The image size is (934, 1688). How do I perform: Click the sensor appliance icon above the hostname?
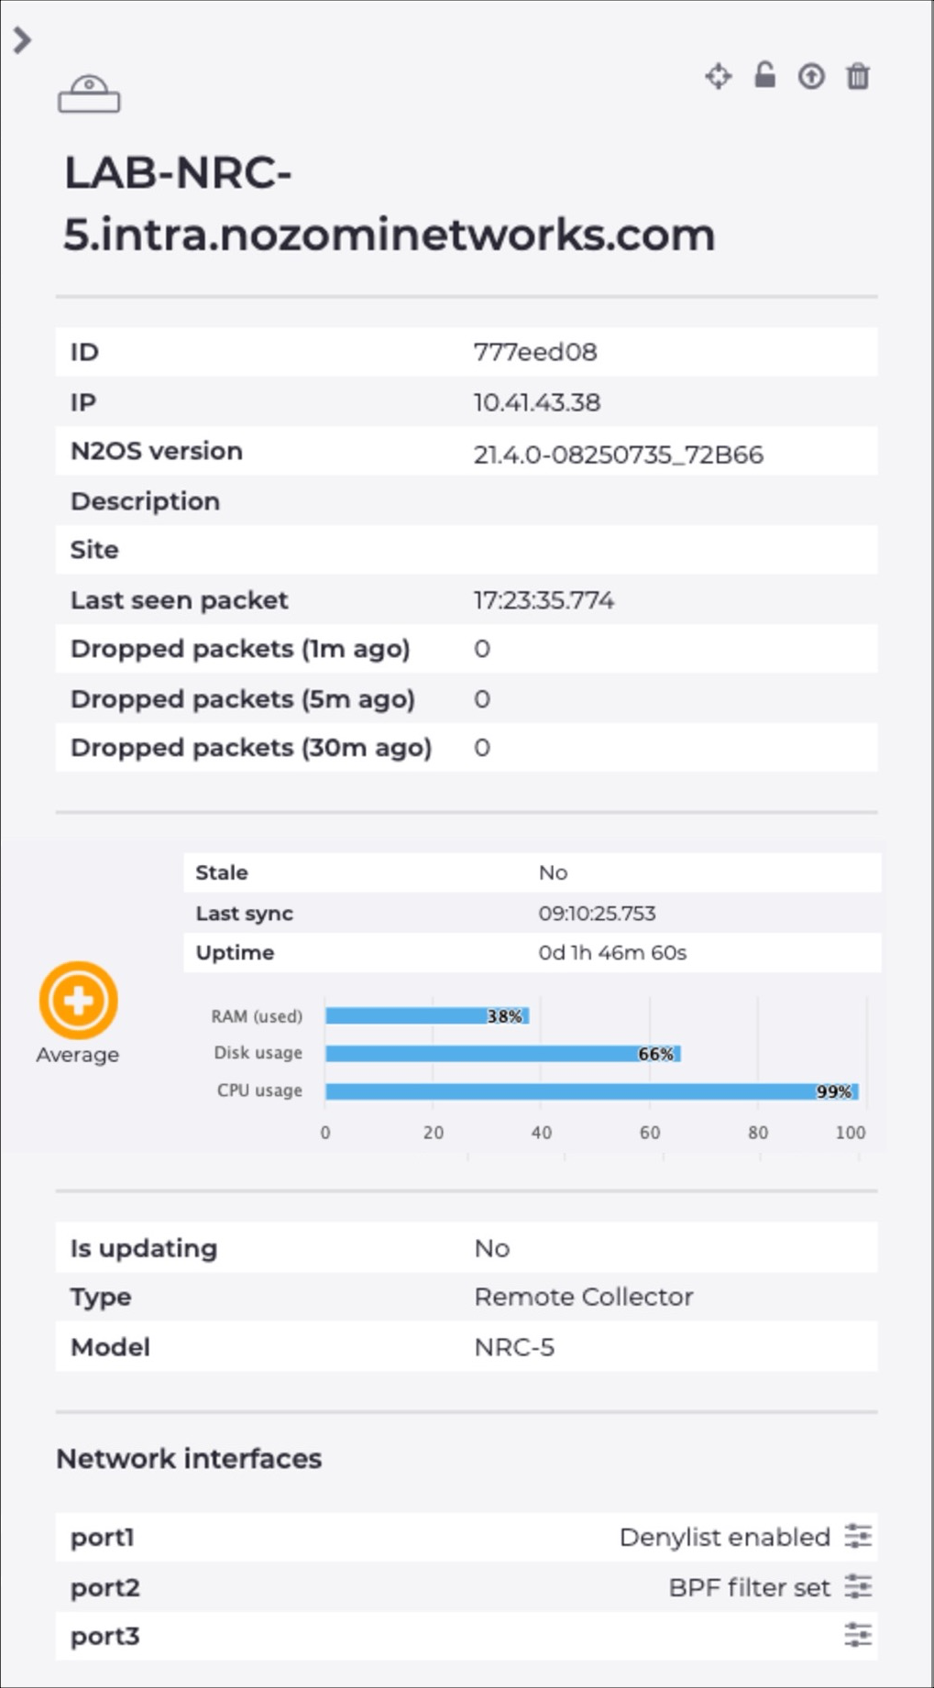click(89, 94)
